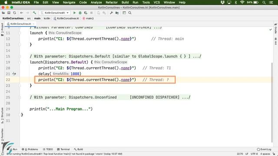Open the Ant tool window on the right
The width and height of the screenshot is (278, 156).
(x=276, y=41)
